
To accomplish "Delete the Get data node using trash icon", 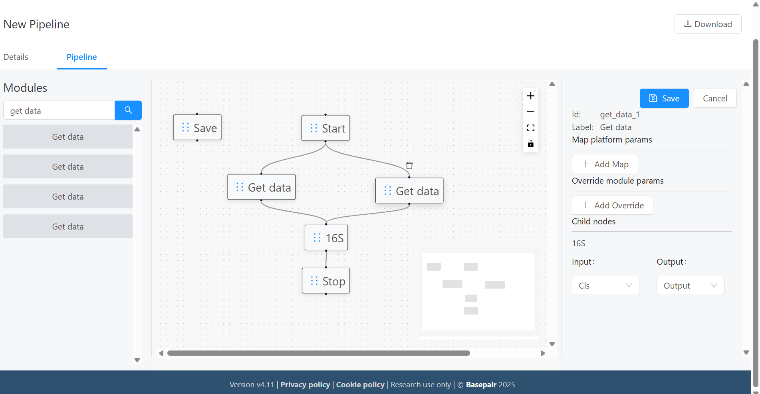I will [409, 165].
